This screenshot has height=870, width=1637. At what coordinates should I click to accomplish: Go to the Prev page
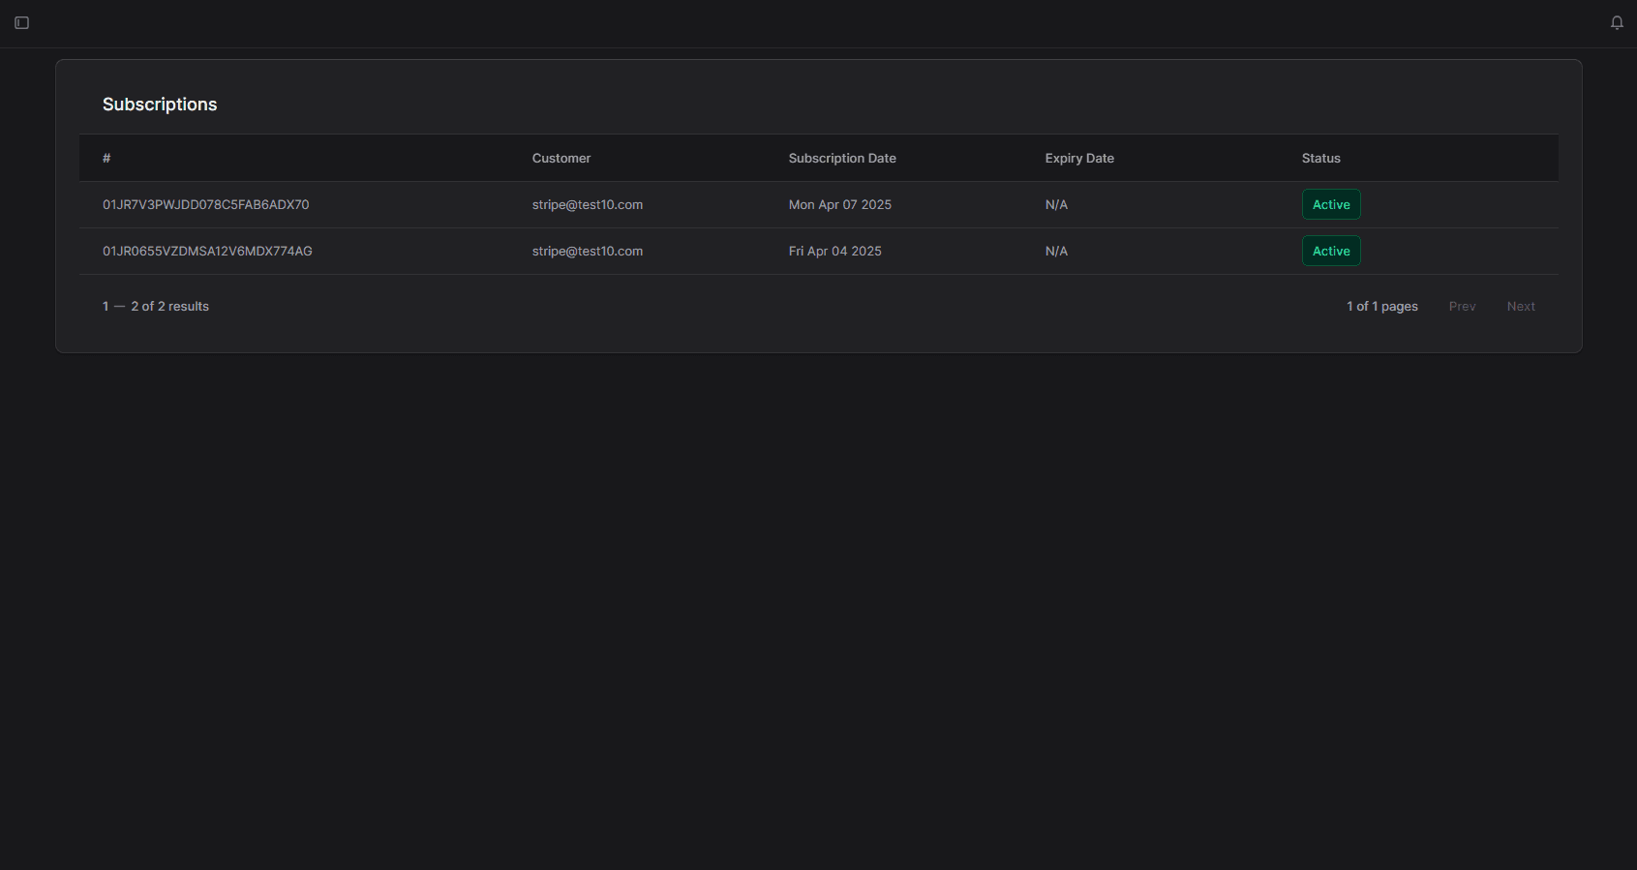(x=1462, y=307)
